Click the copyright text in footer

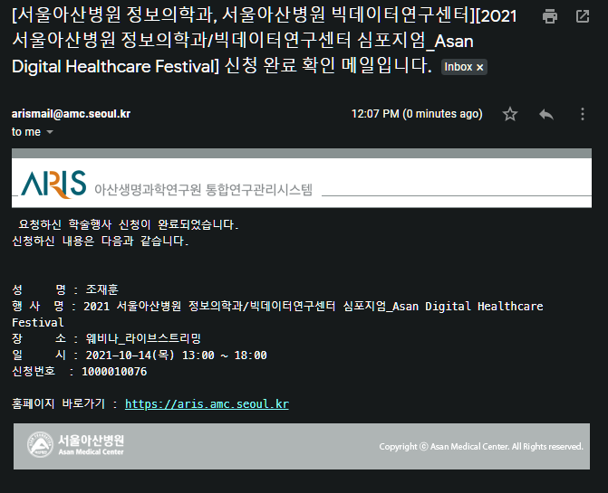click(x=481, y=447)
